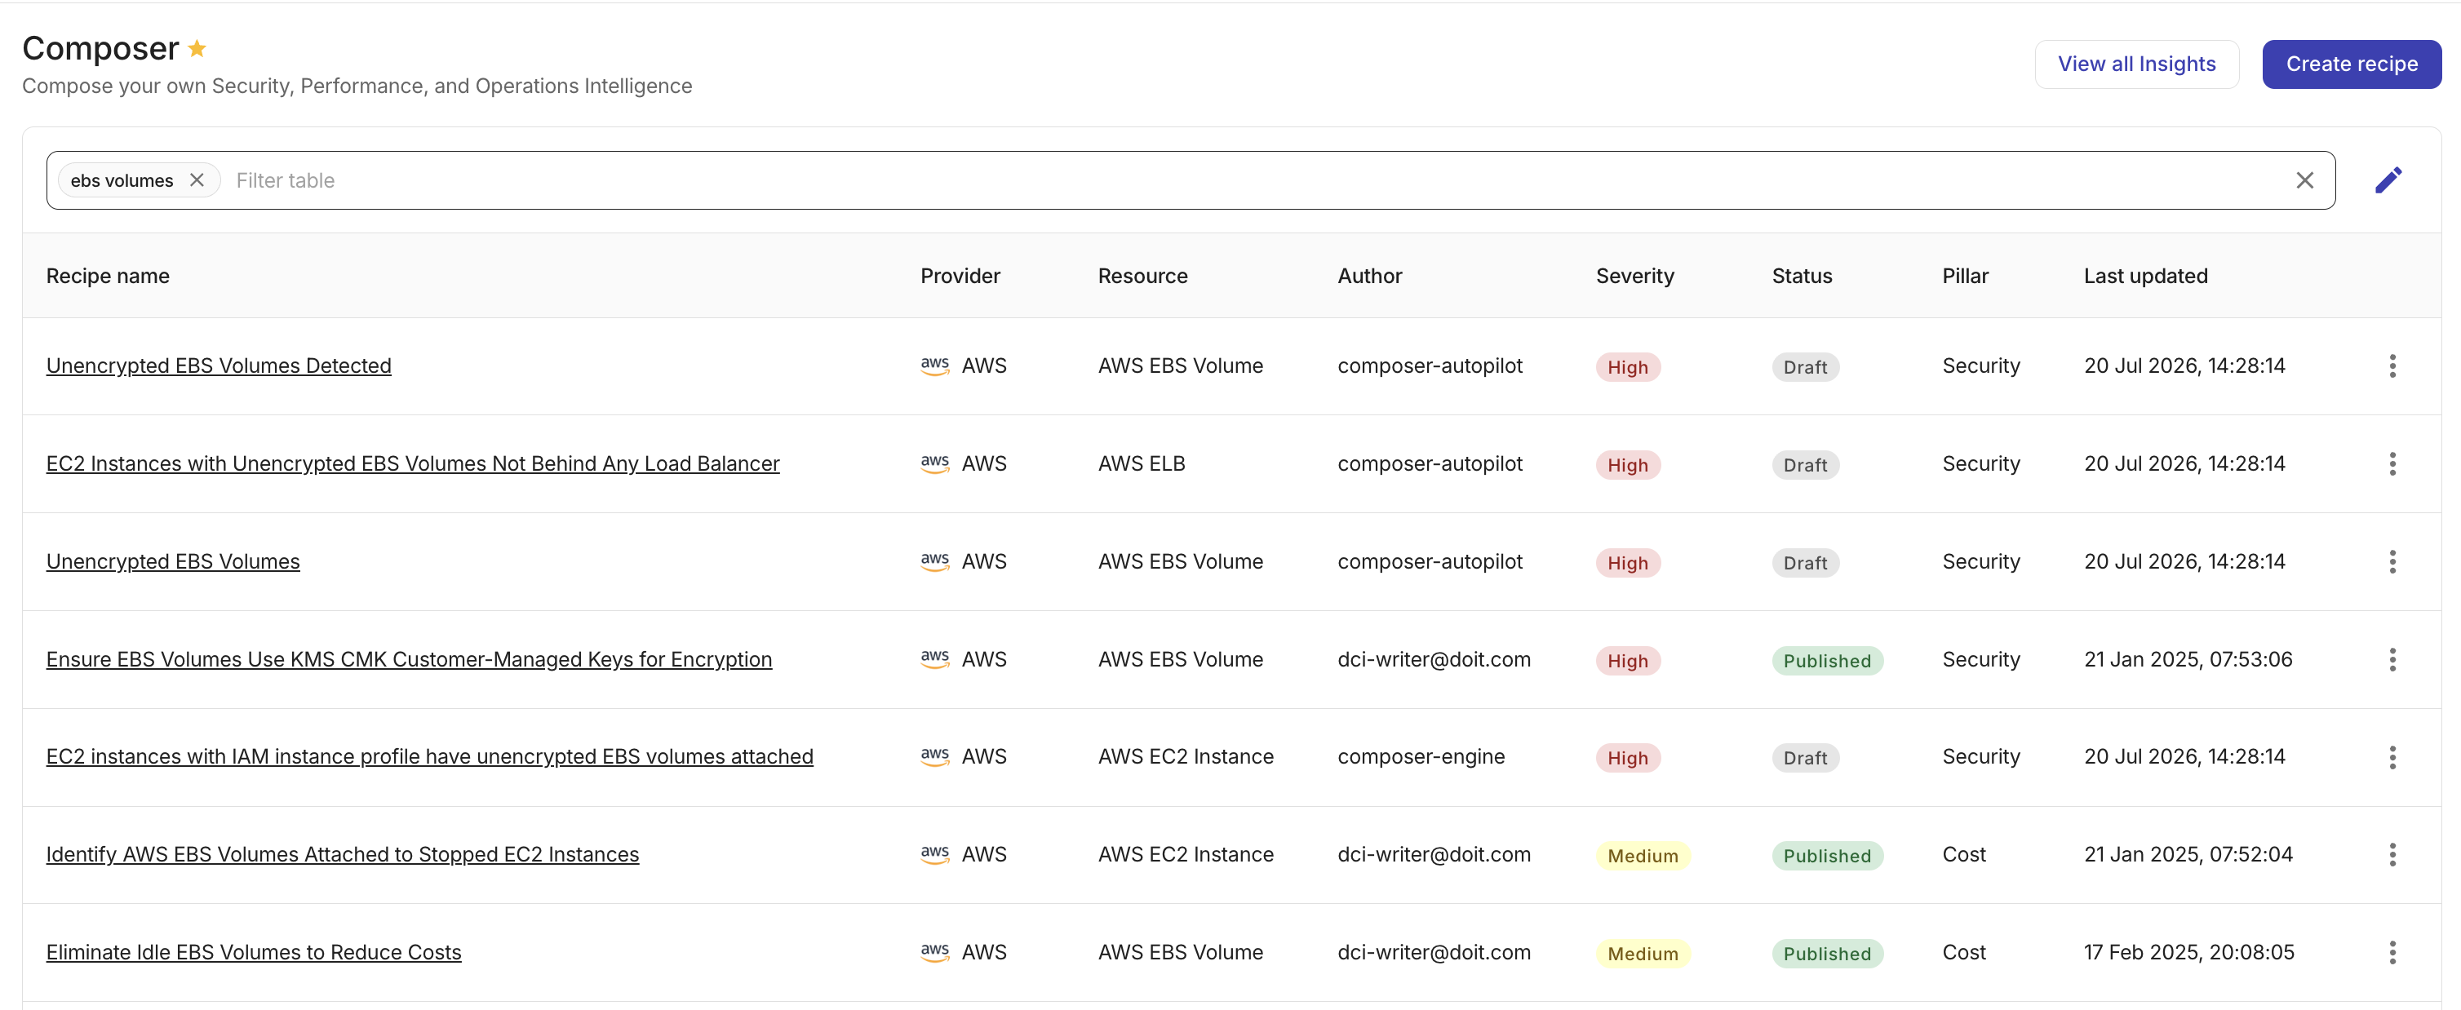Open Identify AWS EBS Volumes Attached to Stopped EC2 Instances
Screen dimensions: 2461x1010
point(342,854)
